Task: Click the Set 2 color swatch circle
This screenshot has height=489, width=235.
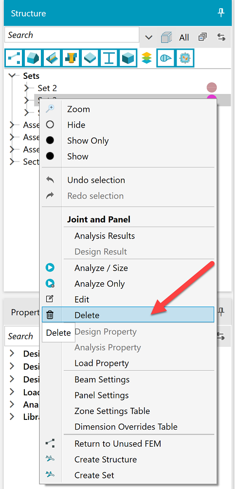Action: coord(212,88)
